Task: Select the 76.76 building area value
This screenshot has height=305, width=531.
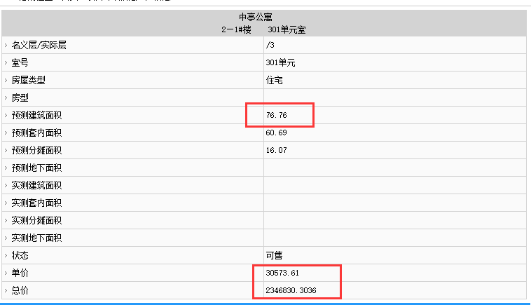Action: click(x=276, y=115)
